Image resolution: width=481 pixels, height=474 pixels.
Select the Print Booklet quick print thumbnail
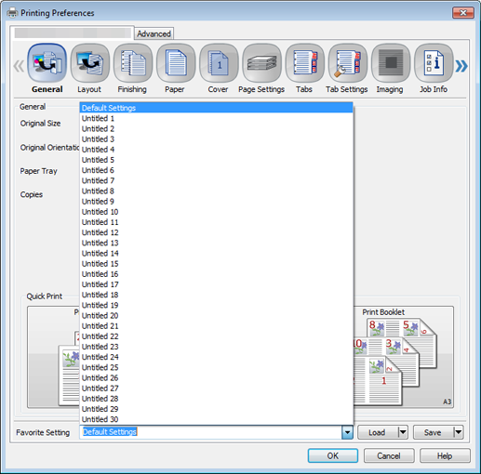pyautogui.click(x=403, y=357)
